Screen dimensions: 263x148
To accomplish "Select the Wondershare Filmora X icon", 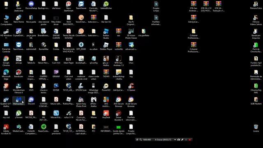I will tap(18, 88).
